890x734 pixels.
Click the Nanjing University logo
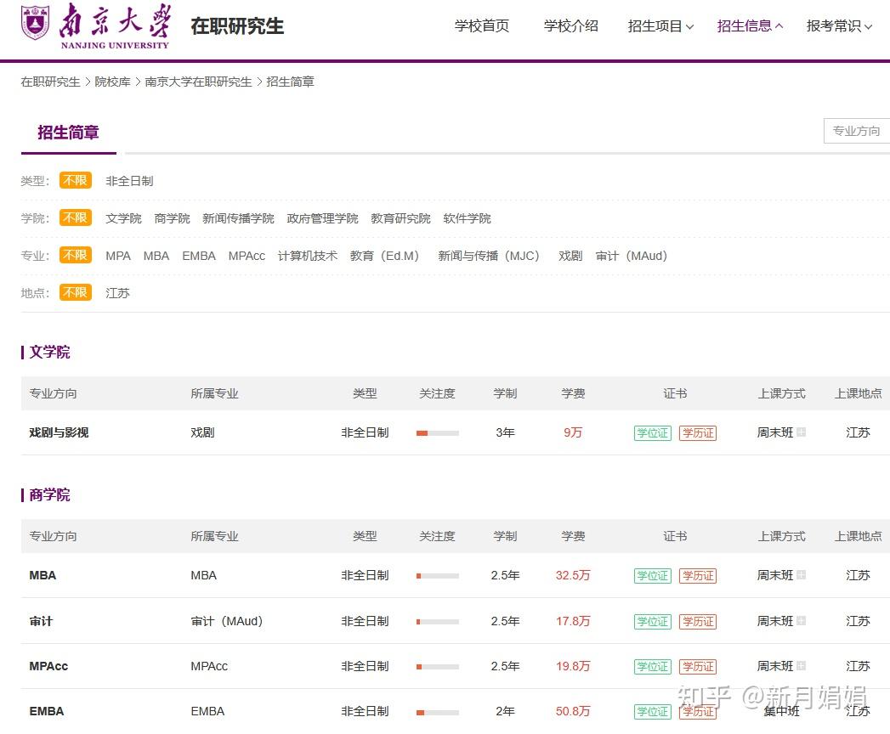click(95, 26)
